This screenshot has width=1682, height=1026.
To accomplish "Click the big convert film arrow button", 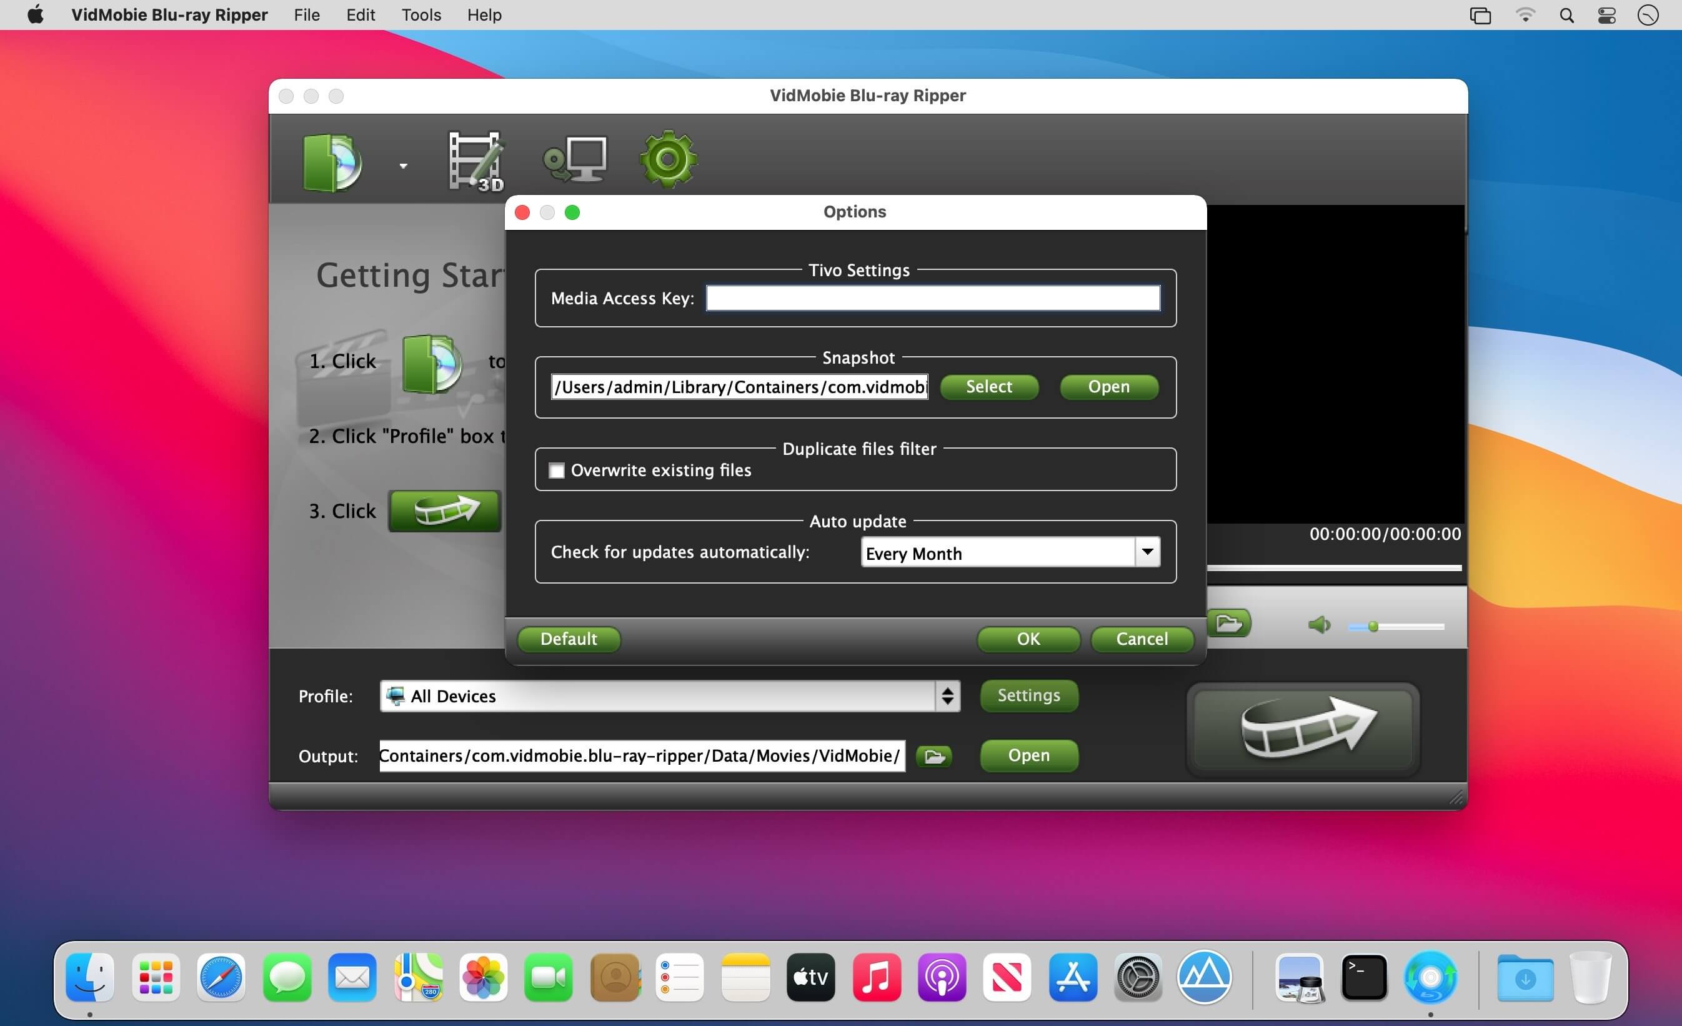I will [1303, 729].
